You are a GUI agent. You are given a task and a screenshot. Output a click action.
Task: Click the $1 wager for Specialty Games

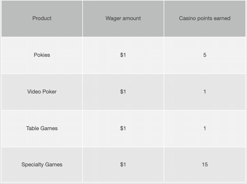(x=123, y=164)
